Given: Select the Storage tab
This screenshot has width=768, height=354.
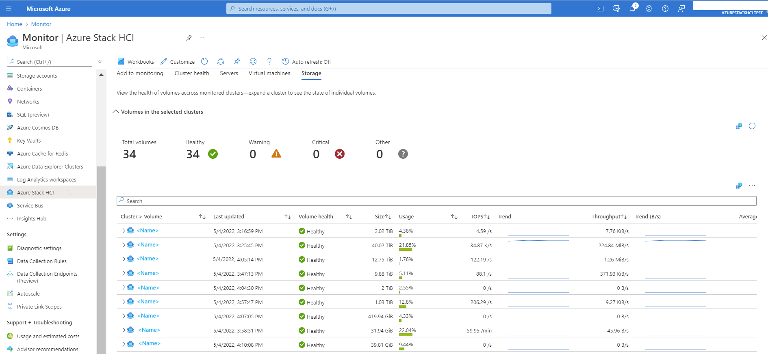Looking at the screenshot, I should click(x=311, y=73).
